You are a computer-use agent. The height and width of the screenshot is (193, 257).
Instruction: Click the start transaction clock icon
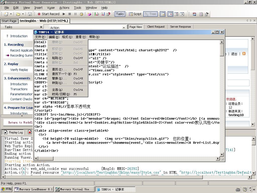click(x=97, y=14)
